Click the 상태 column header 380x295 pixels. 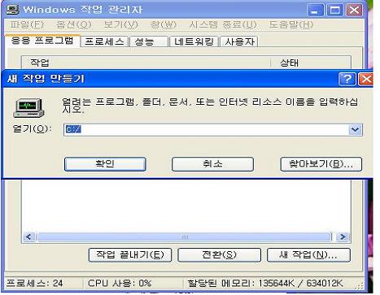point(311,63)
